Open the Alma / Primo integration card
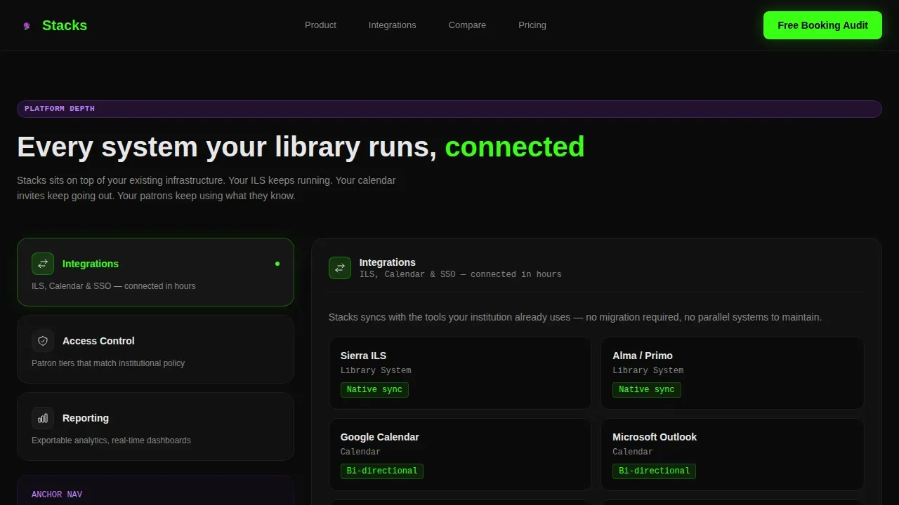 tap(733, 373)
